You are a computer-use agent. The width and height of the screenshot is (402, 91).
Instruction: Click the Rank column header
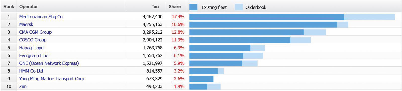click(x=9, y=6)
